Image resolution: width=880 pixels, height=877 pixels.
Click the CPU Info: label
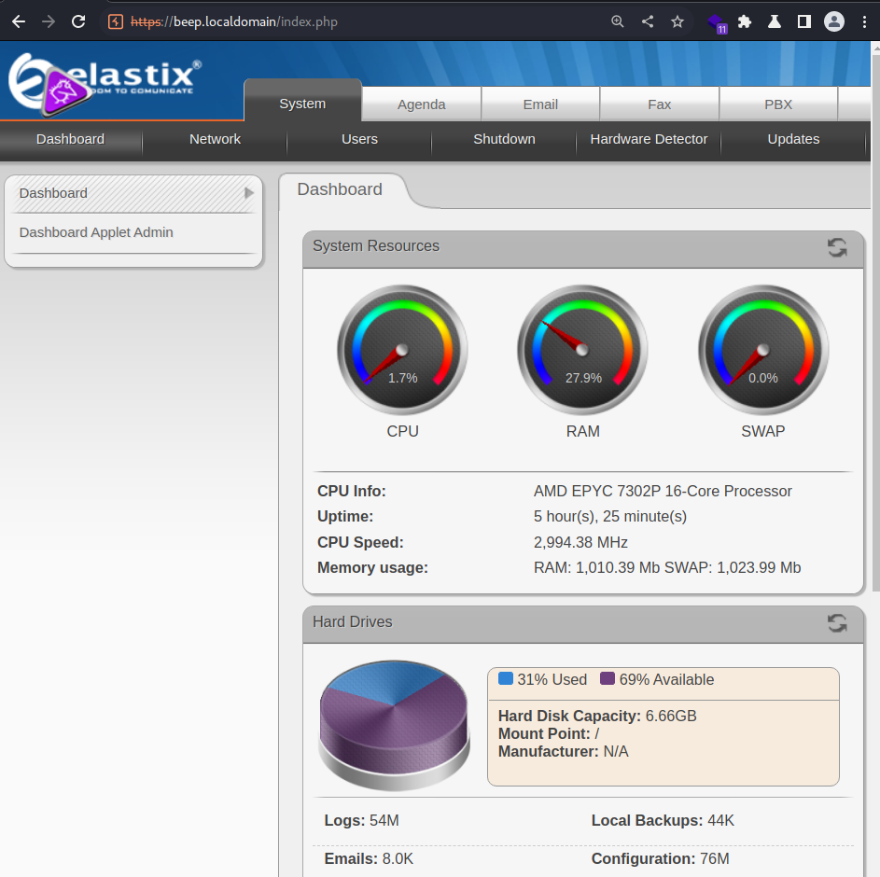click(352, 491)
